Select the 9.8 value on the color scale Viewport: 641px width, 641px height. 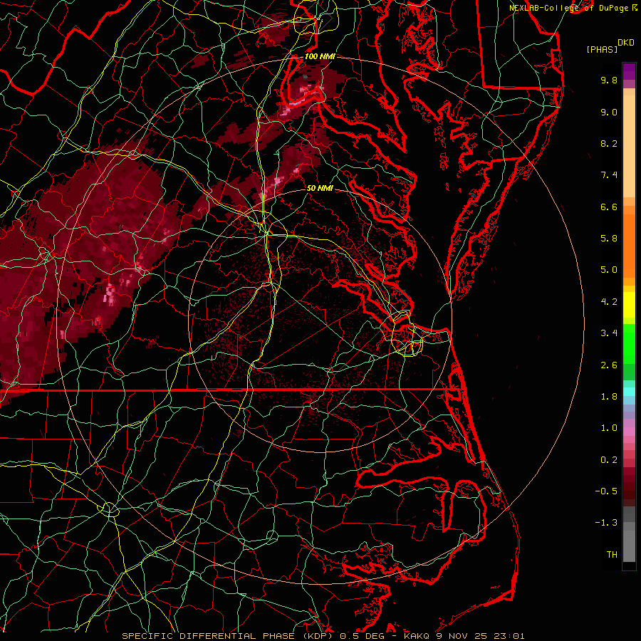coord(609,80)
